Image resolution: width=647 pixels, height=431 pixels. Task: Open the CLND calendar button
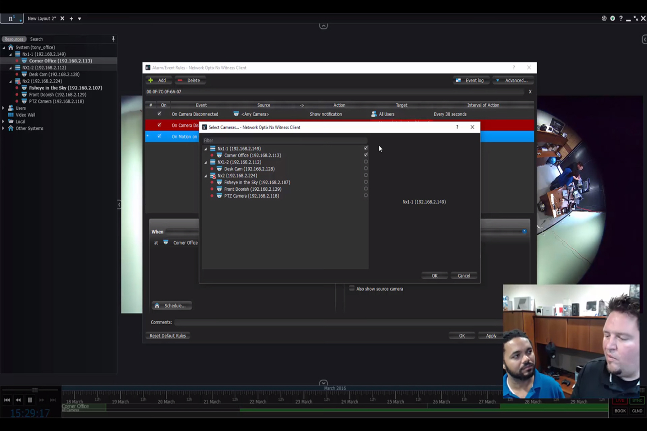coord(637,411)
